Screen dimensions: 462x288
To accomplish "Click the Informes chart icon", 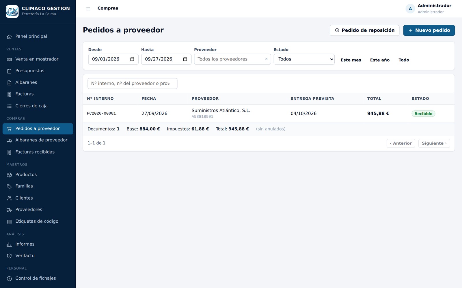I will [9, 244].
